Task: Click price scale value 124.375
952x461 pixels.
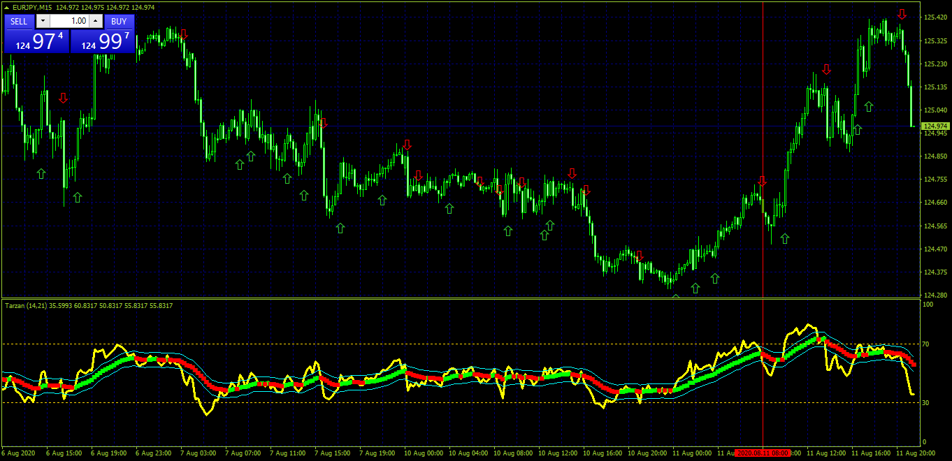Action: 935,272
